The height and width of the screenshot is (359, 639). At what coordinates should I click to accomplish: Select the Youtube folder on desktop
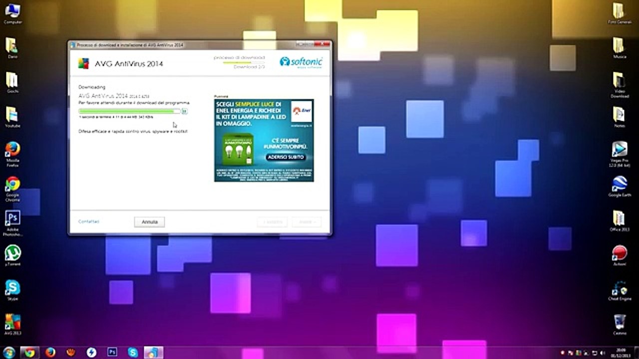(12, 117)
